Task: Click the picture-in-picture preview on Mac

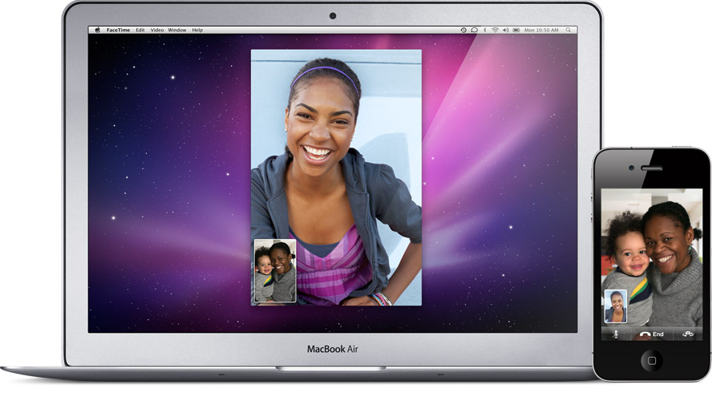Action: [275, 271]
